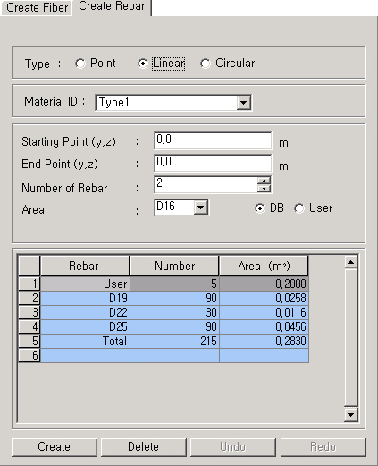
Task: Click the Create button
Action: point(55,447)
